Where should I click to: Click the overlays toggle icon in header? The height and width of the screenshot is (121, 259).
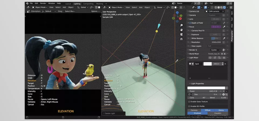click(206, 8)
